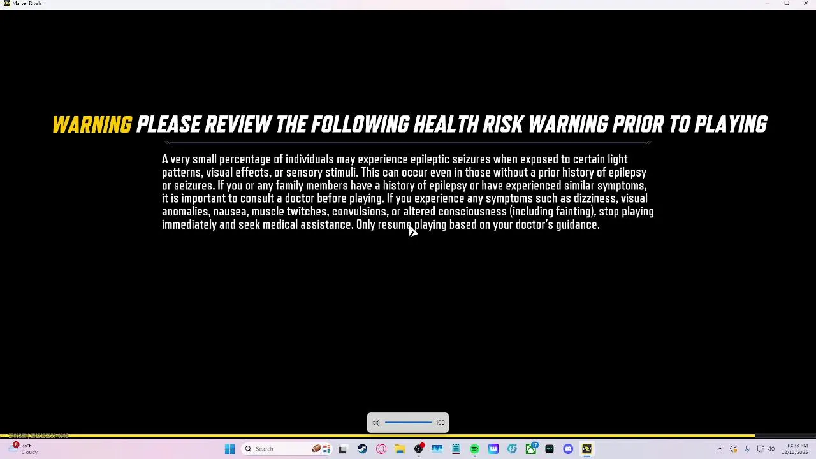The image size is (816, 459).
Task: Open weather widget showing Cloudy
Action: (22, 449)
